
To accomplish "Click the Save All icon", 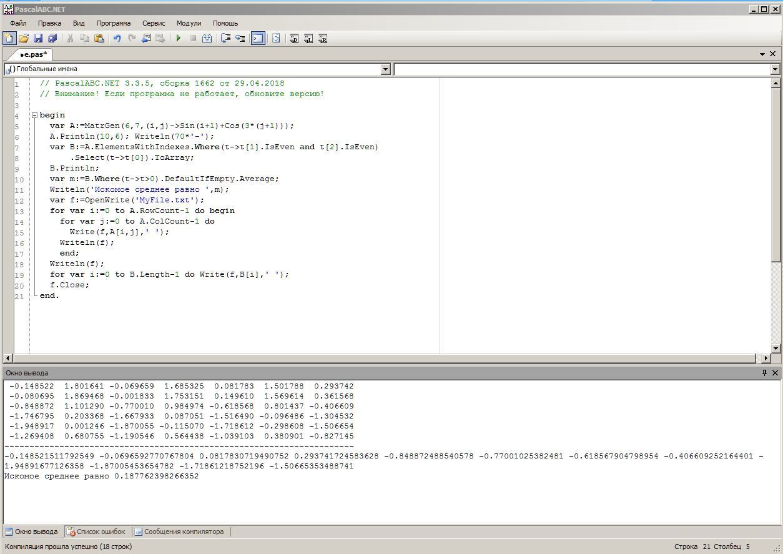I will point(52,39).
